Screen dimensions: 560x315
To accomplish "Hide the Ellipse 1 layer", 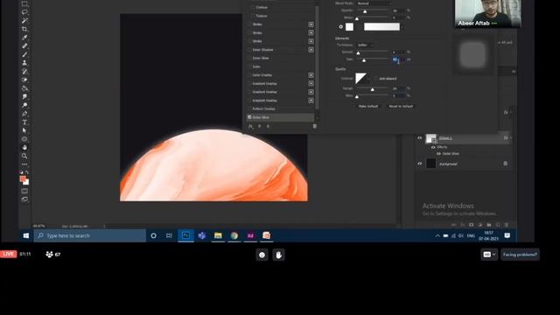I will coord(420,138).
